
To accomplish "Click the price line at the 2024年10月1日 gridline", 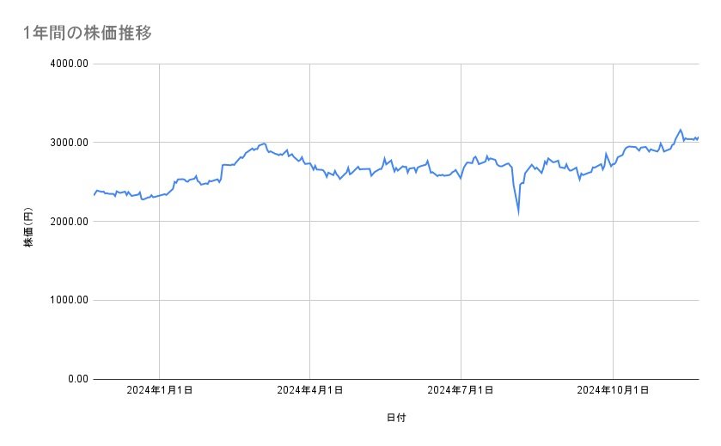I will (x=613, y=163).
